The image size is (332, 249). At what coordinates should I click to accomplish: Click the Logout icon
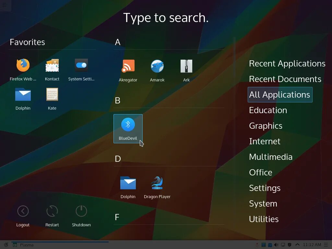click(23, 211)
